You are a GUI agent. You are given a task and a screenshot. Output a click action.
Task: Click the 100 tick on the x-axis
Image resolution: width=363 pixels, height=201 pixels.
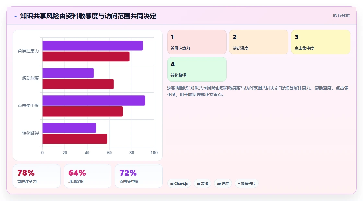click(x=154, y=153)
